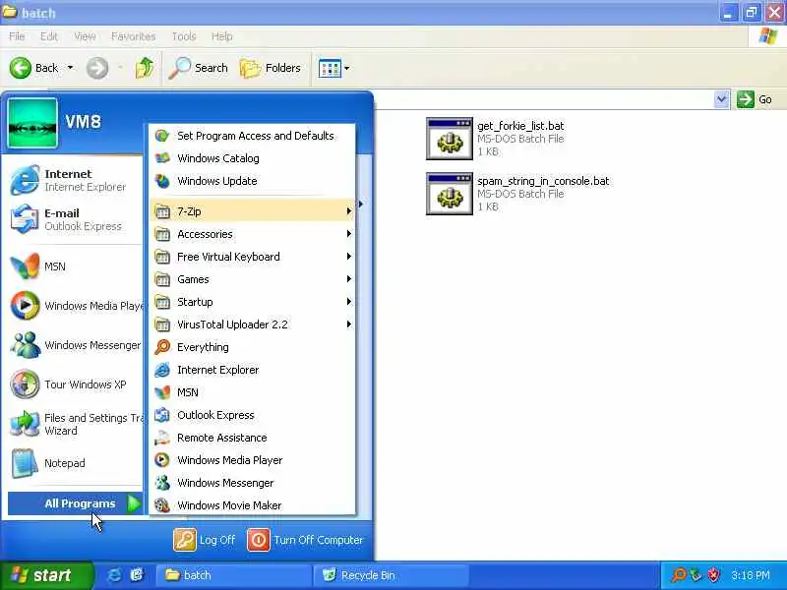Expand the Back history dropdown arrow
This screenshot has height=590, width=787.
point(70,67)
